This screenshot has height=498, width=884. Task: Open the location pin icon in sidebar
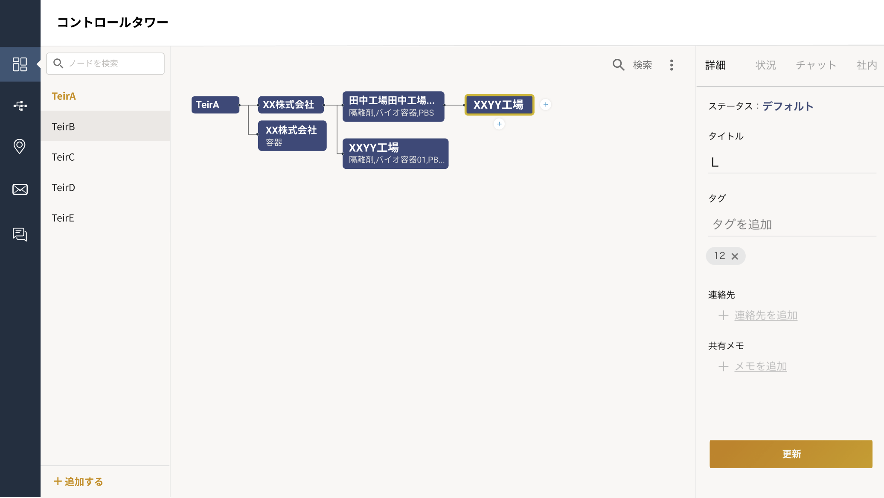click(x=20, y=146)
